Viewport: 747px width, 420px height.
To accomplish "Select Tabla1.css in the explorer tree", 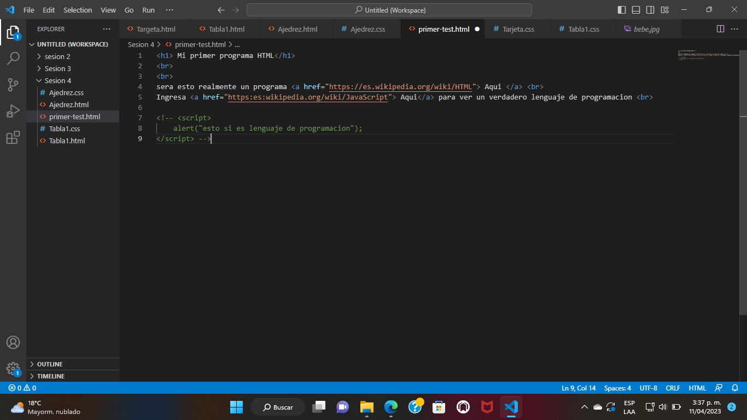I will [73, 129].
